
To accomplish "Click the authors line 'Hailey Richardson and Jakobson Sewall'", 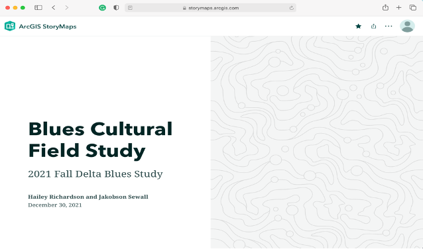I will pos(88,197).
